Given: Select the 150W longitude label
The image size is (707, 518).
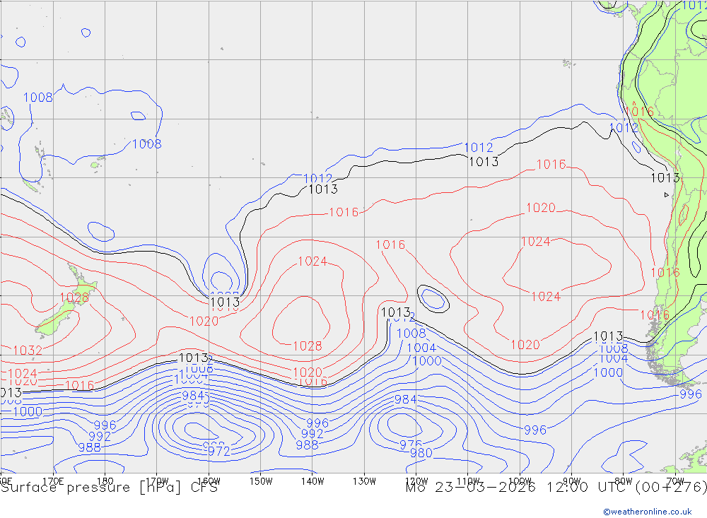Looking at the screenshot, I should coord(261,481).
